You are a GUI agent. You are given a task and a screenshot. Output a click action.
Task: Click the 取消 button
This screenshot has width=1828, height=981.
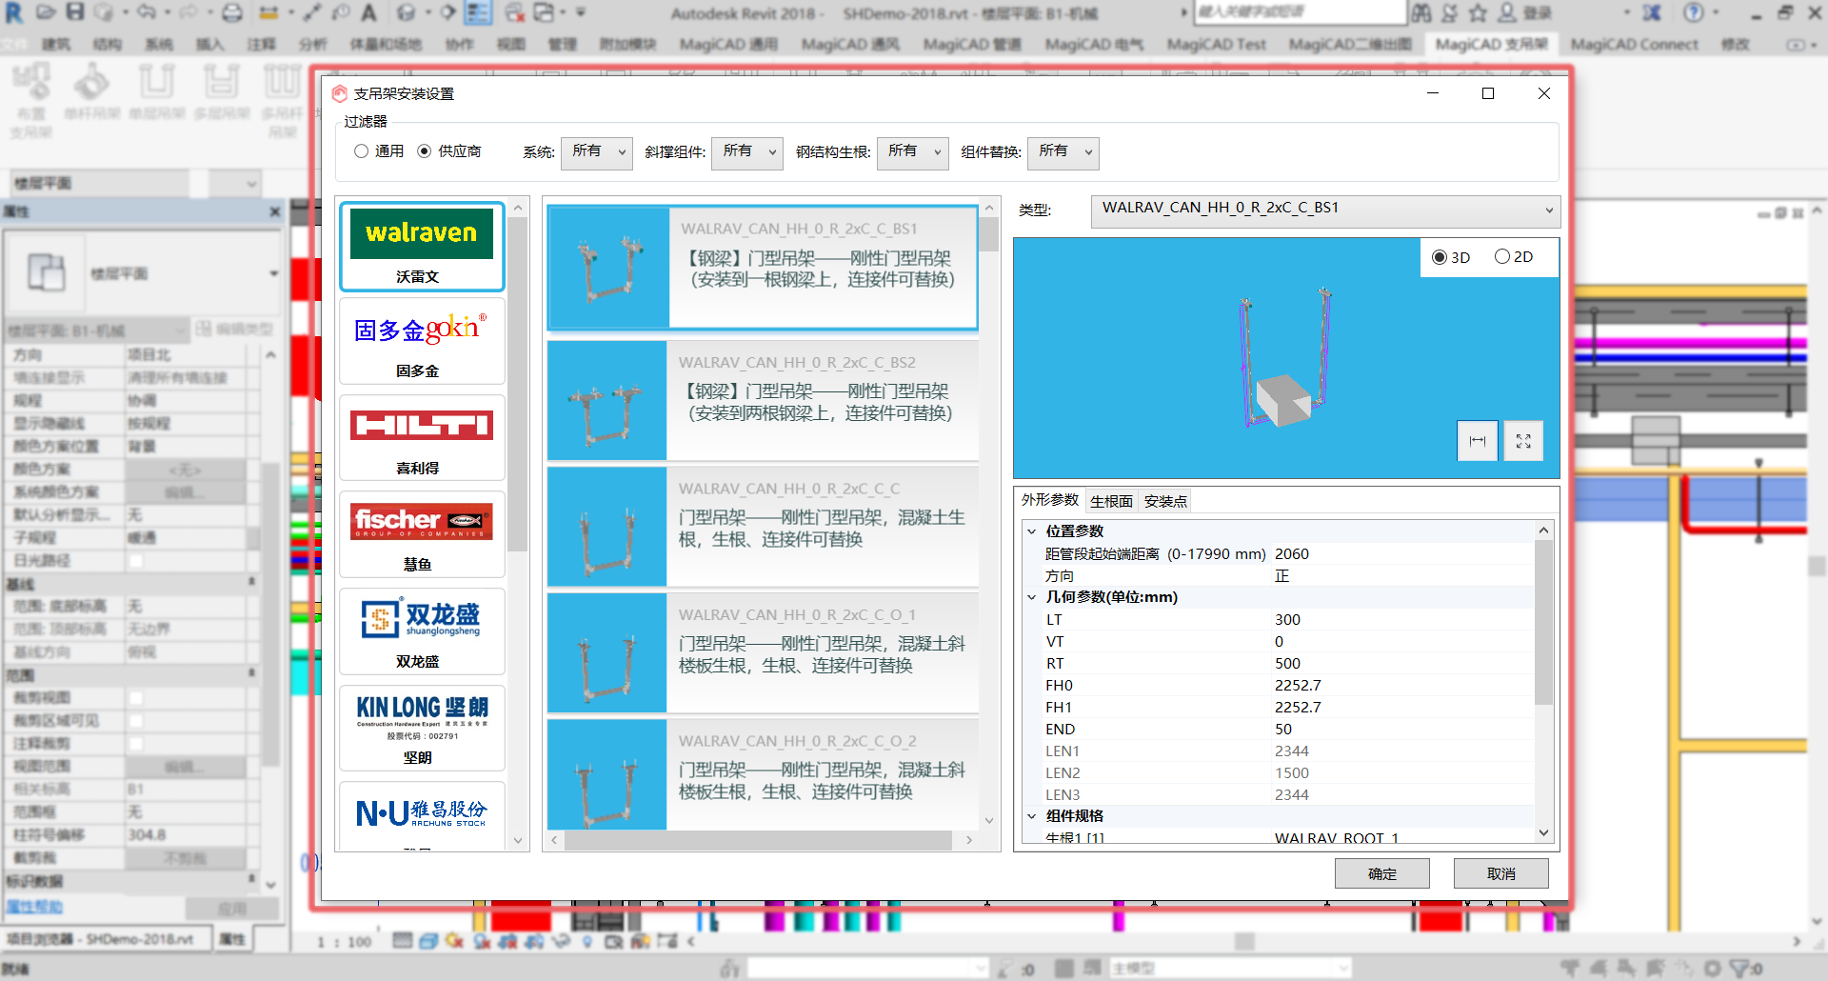pyautogui.click(x=1500, y=872)
